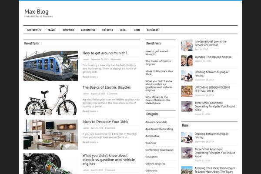Select the Automotive category in sidebar

(x=153, y=136)
